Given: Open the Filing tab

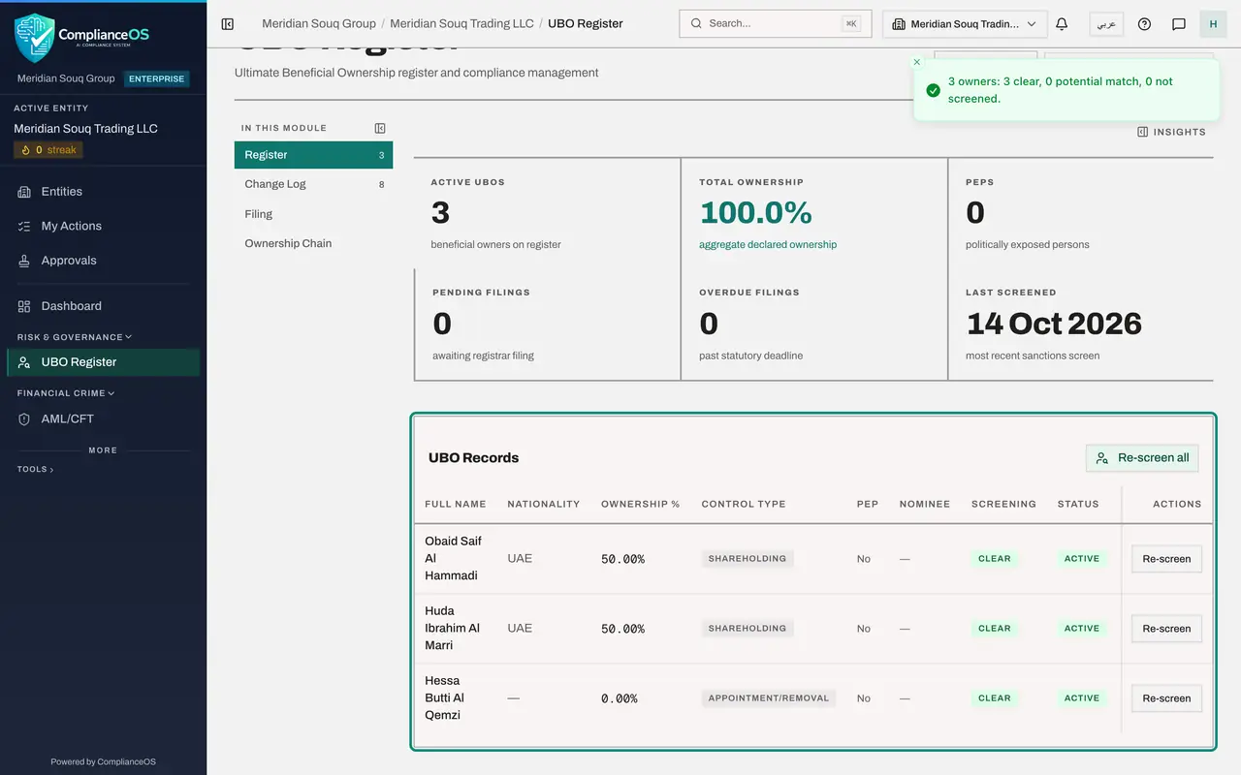Looking at the screenshot, I should [x=313, y=214].
